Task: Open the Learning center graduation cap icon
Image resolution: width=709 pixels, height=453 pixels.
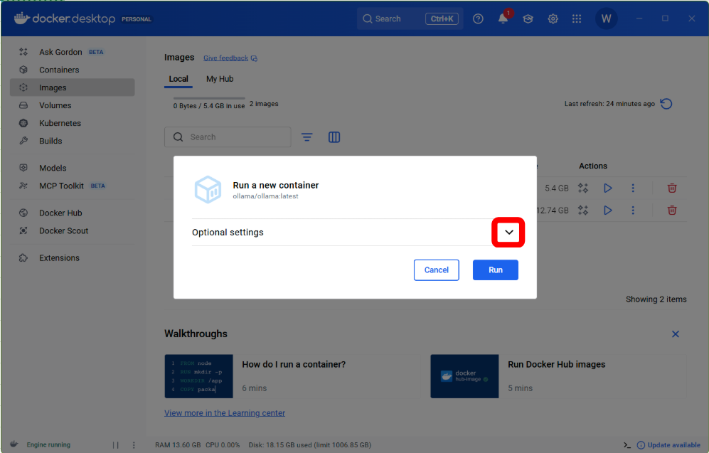Action: tap(528, 19)
